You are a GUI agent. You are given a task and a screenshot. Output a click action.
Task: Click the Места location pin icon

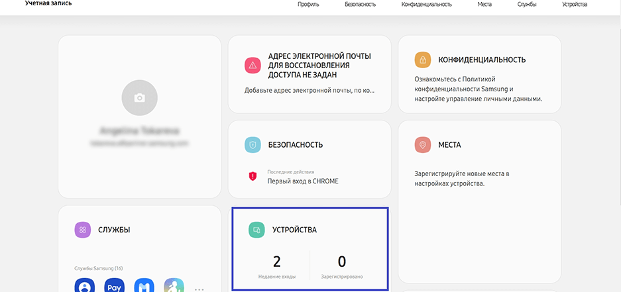[423, 145]
